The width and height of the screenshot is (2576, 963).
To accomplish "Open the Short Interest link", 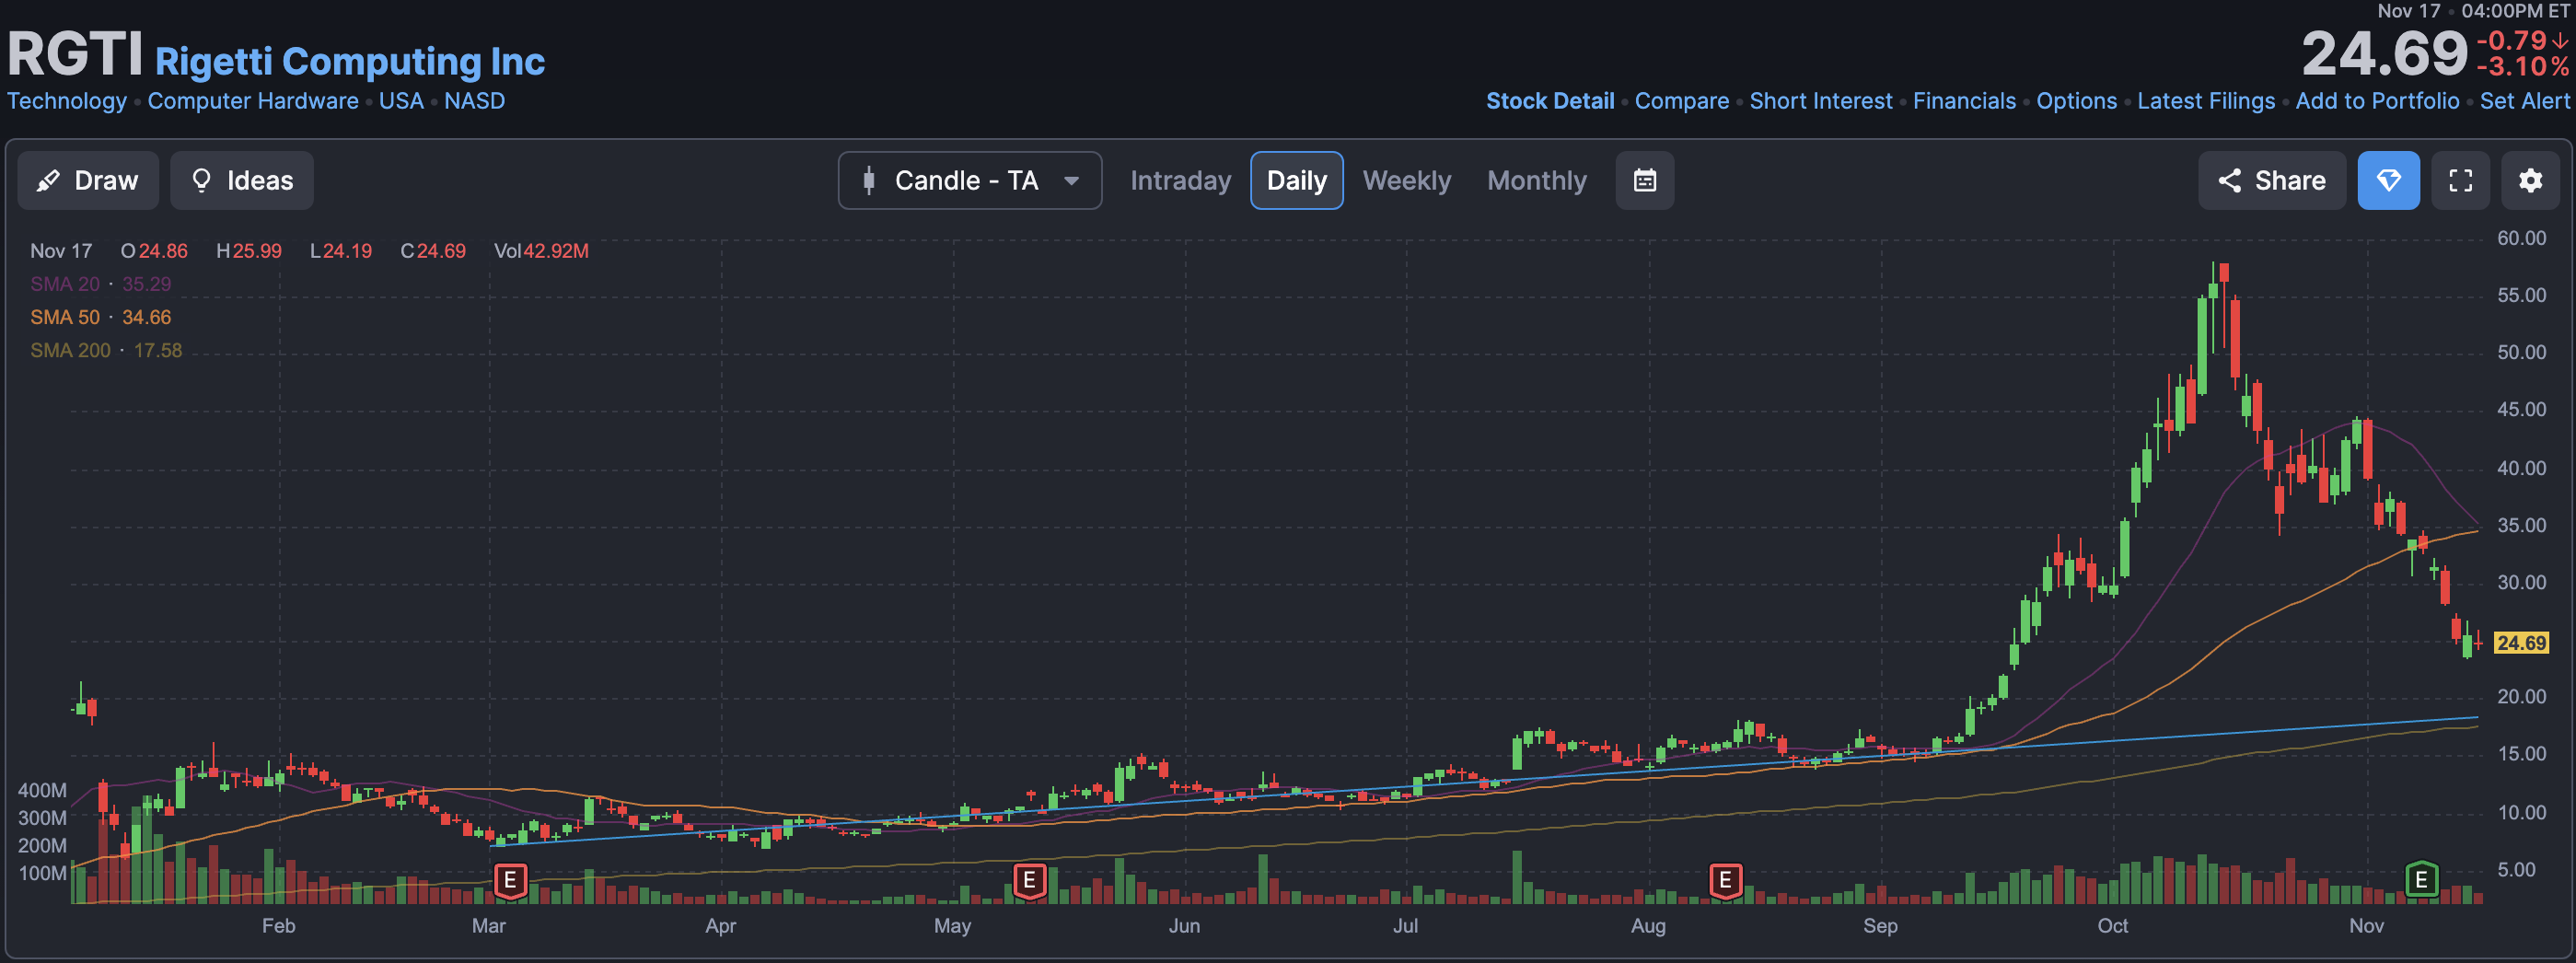I will [x=1820, y=101].
